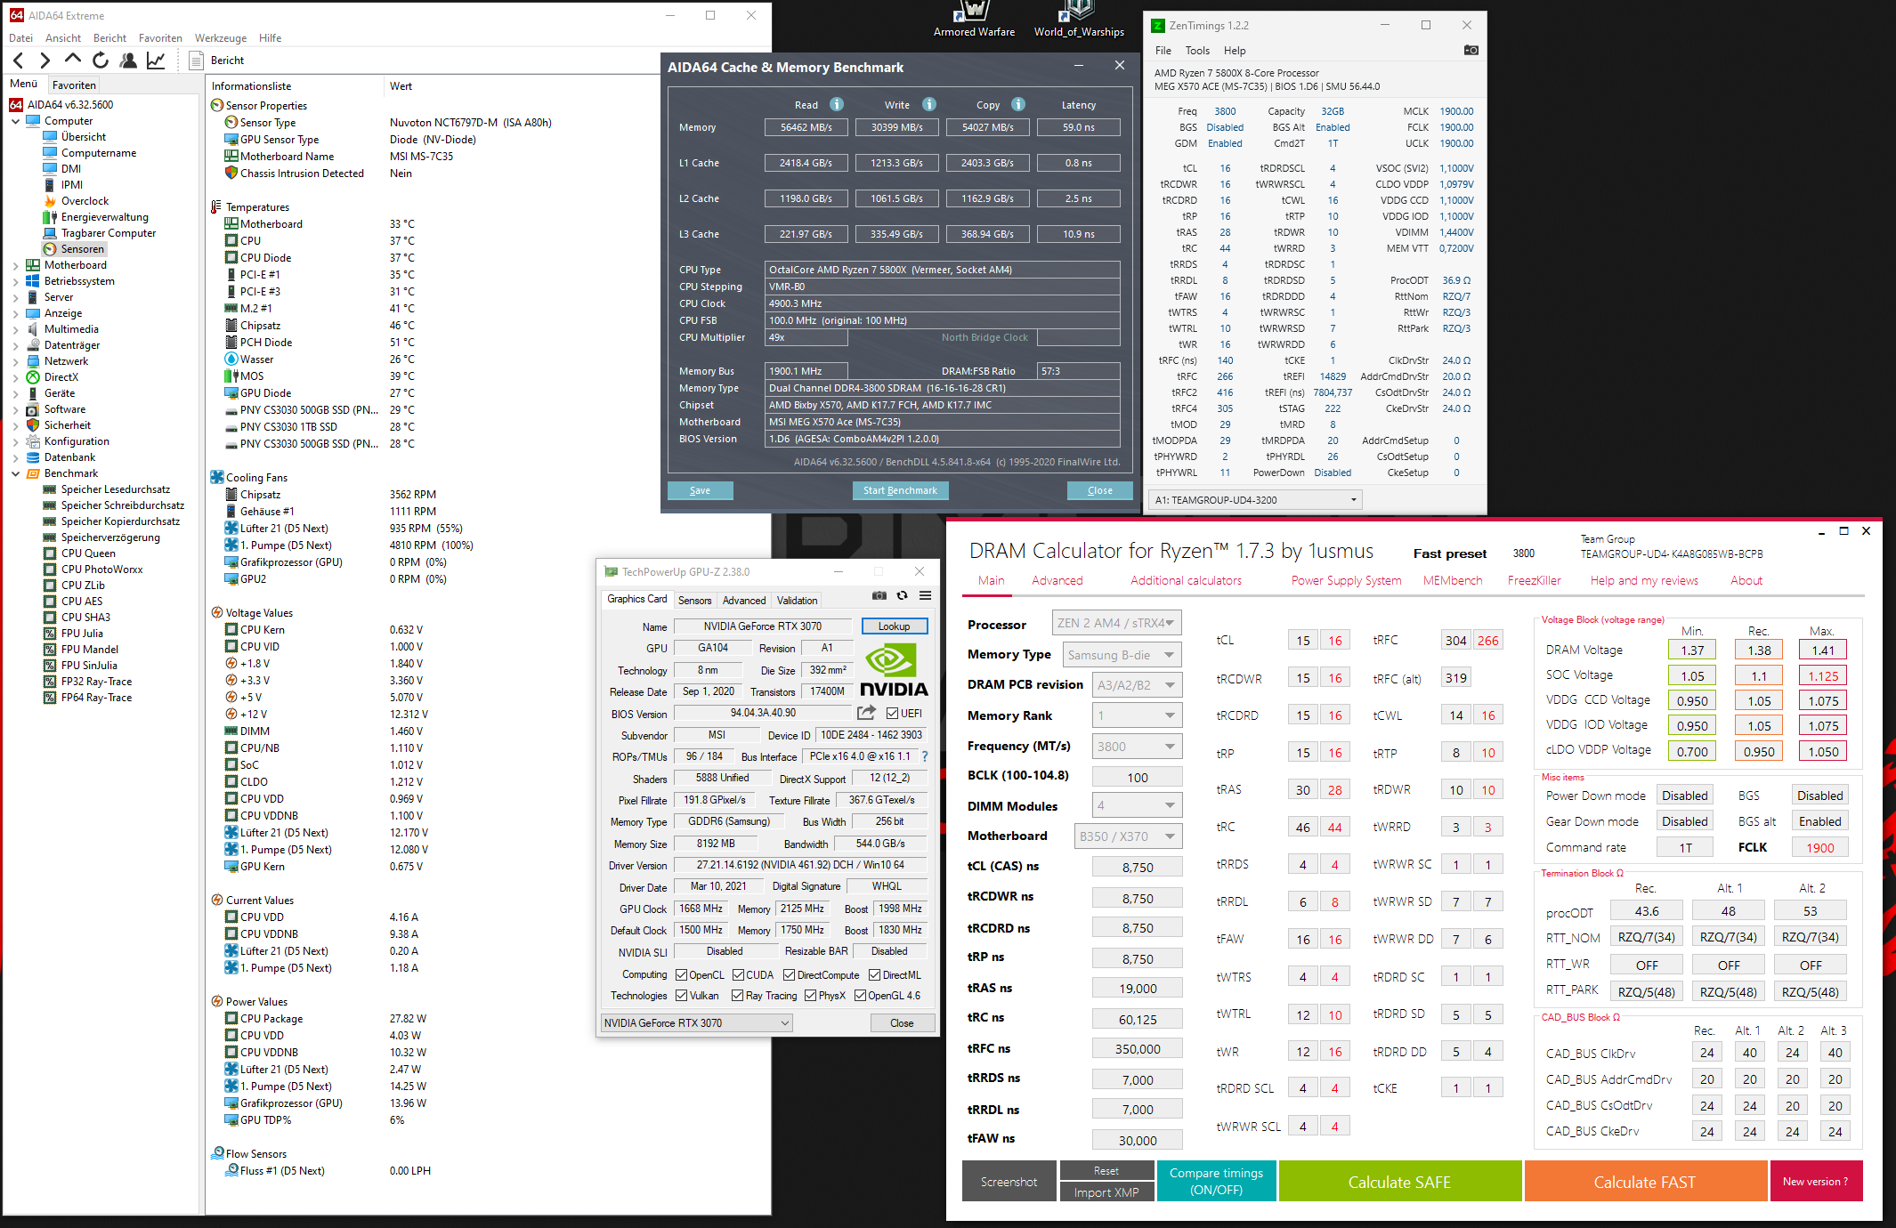This screenshot has height=1228, width=1896.
Task: Click the GPU-Z screenshot camera icon
Action: point(879,596)
